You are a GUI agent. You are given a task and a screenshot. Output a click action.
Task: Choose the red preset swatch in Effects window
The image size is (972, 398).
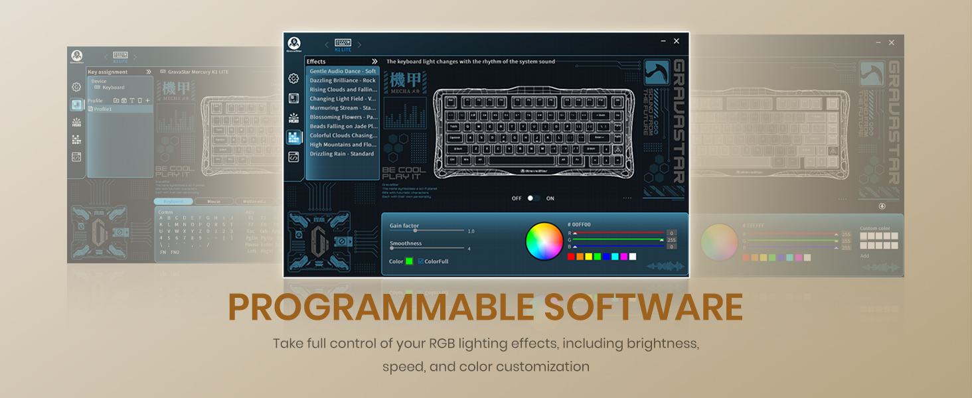(x=571, y=257)
